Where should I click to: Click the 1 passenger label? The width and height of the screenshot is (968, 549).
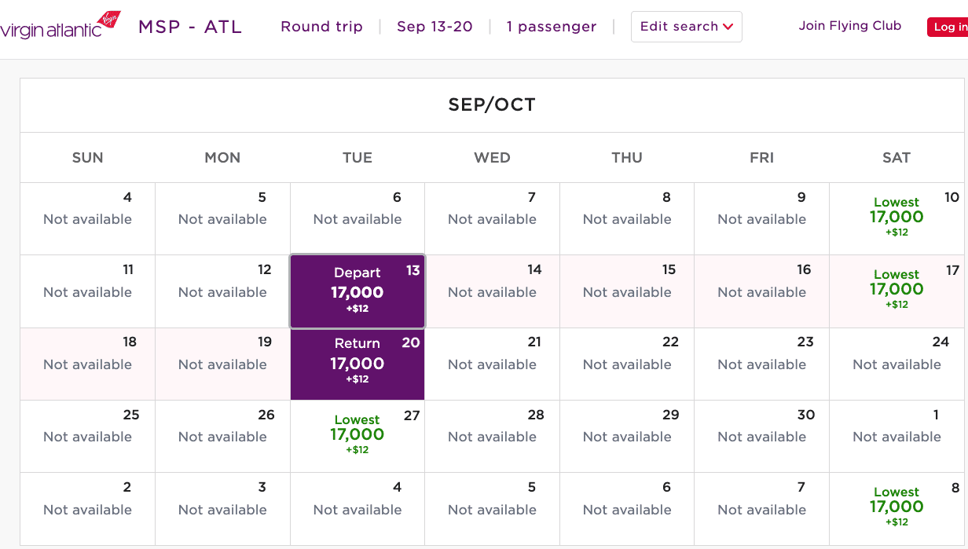click(x=552, y=26)
